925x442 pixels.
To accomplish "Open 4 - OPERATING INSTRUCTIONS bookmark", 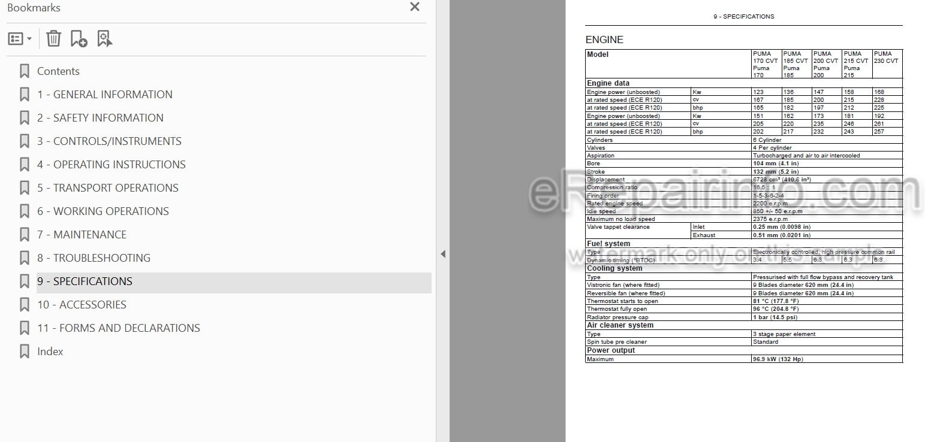I will [111, 165].
